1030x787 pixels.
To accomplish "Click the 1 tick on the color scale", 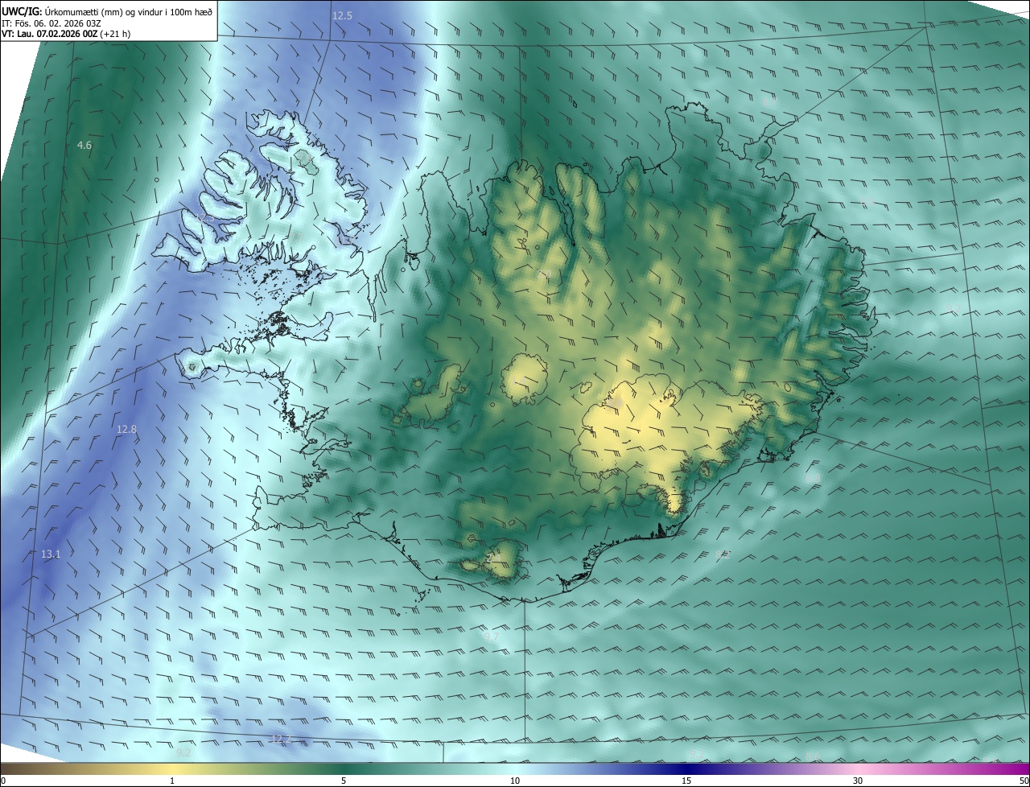I will [x=172, y=781].
